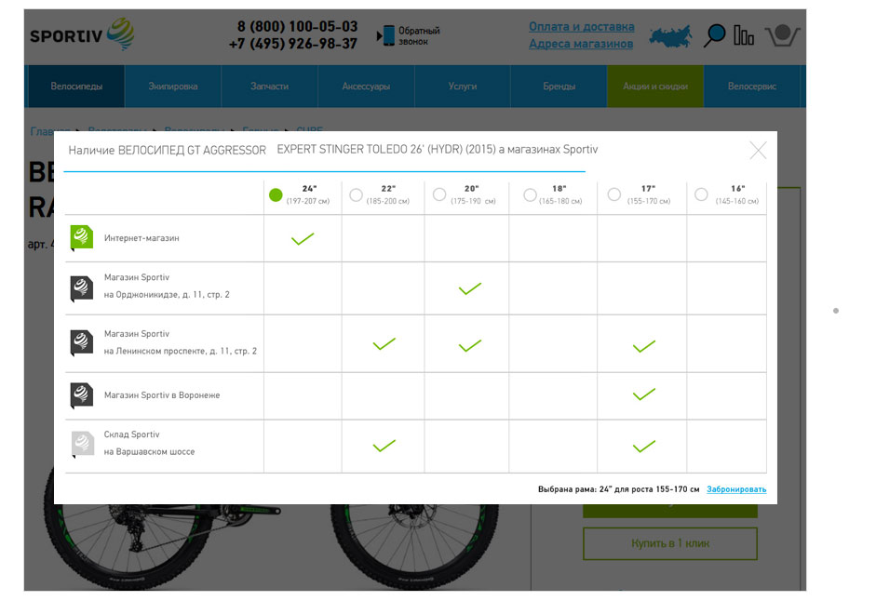
Task: Click the Орджоникидзе 20" availability check mark
Action: point(470,288)
